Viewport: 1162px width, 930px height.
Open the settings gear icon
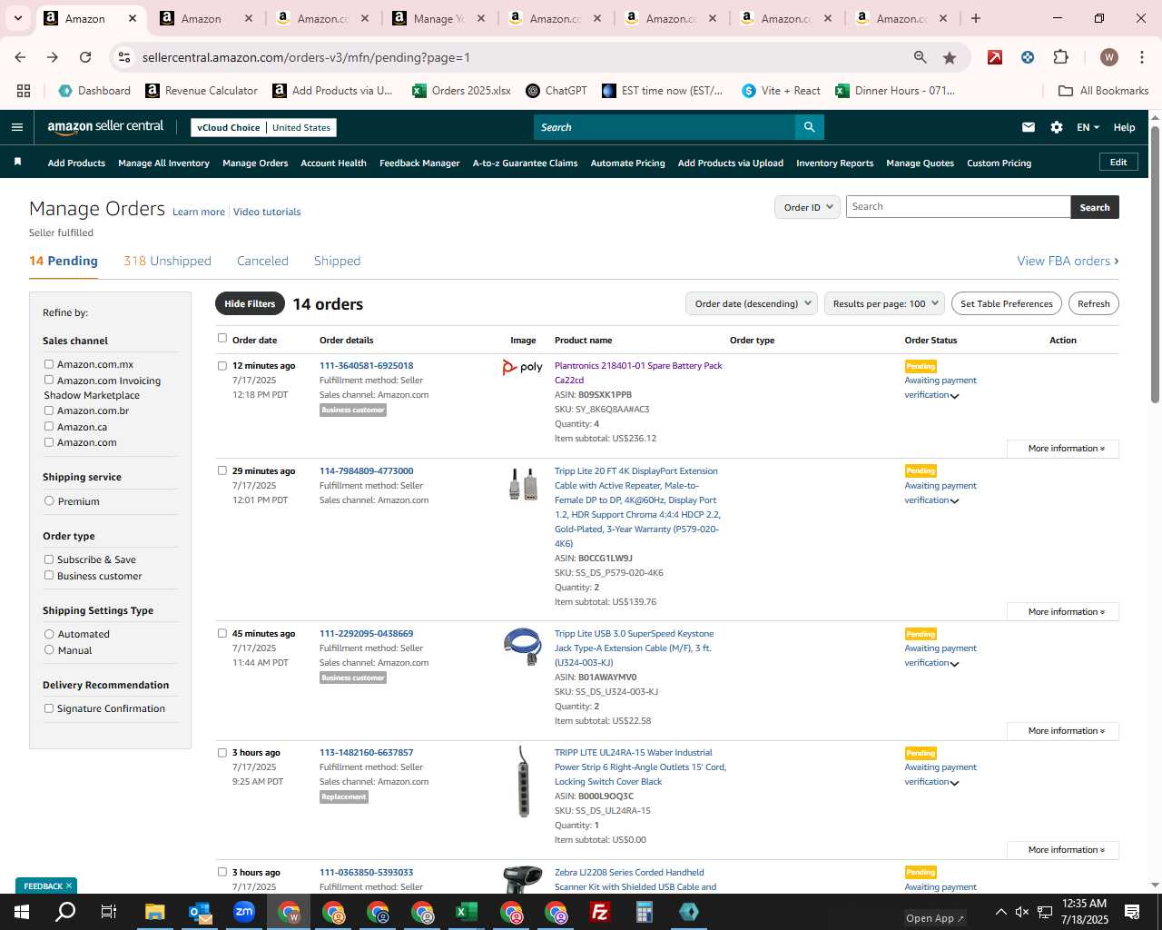(x=1057, y=127)
